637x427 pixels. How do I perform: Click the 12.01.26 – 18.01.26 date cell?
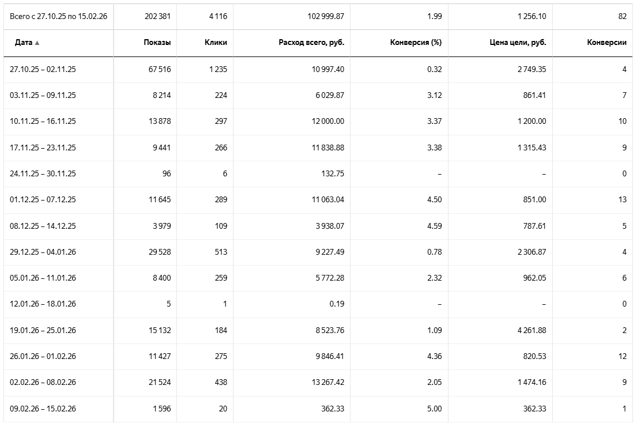[x=43, y=304]
